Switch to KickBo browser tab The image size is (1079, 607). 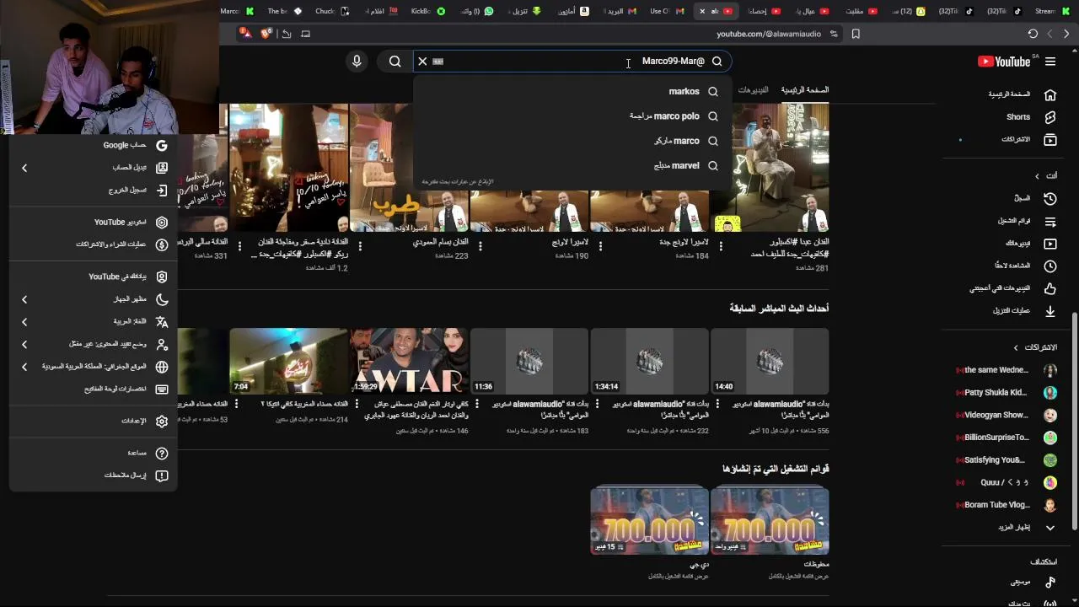427,11
